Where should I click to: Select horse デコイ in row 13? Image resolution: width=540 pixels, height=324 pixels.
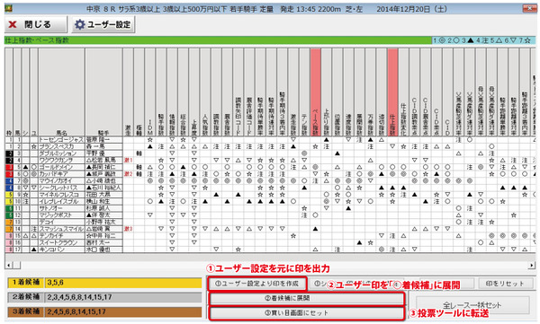61,222
